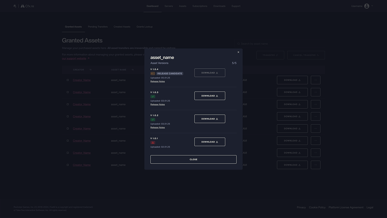Click the green check status icon of V 1.0.2
The height and width of the screenshot is (218, 387).
[x=153, y=119]
